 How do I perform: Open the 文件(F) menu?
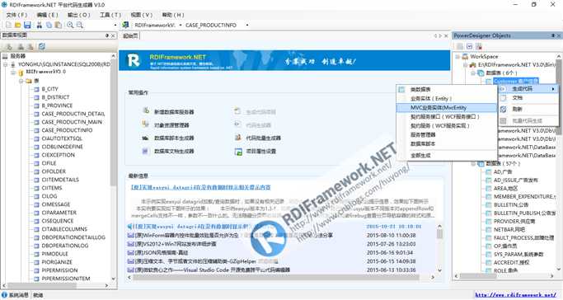16,15
